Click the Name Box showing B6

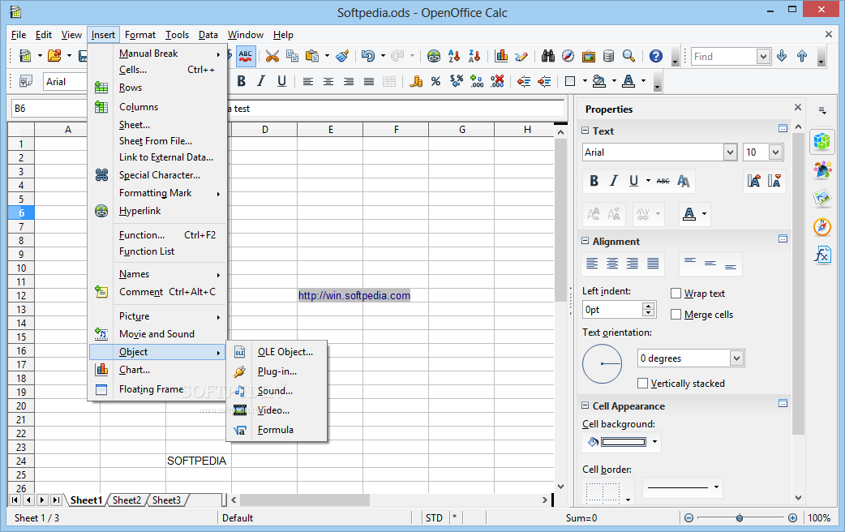coord(47,109)
